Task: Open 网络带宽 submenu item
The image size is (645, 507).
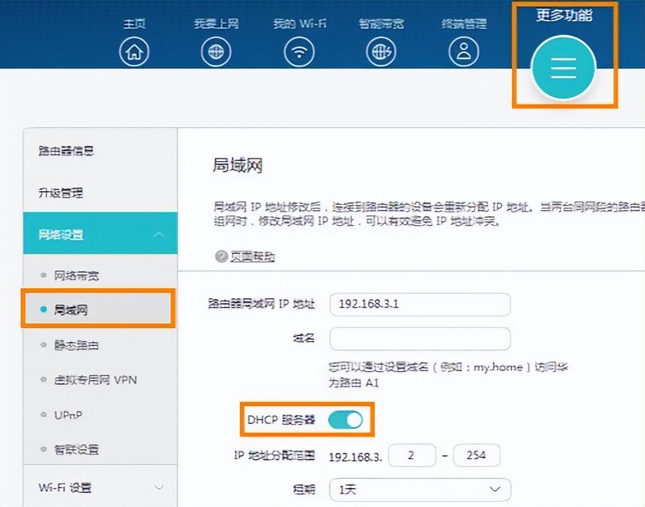Action: [x=76, y=276]
